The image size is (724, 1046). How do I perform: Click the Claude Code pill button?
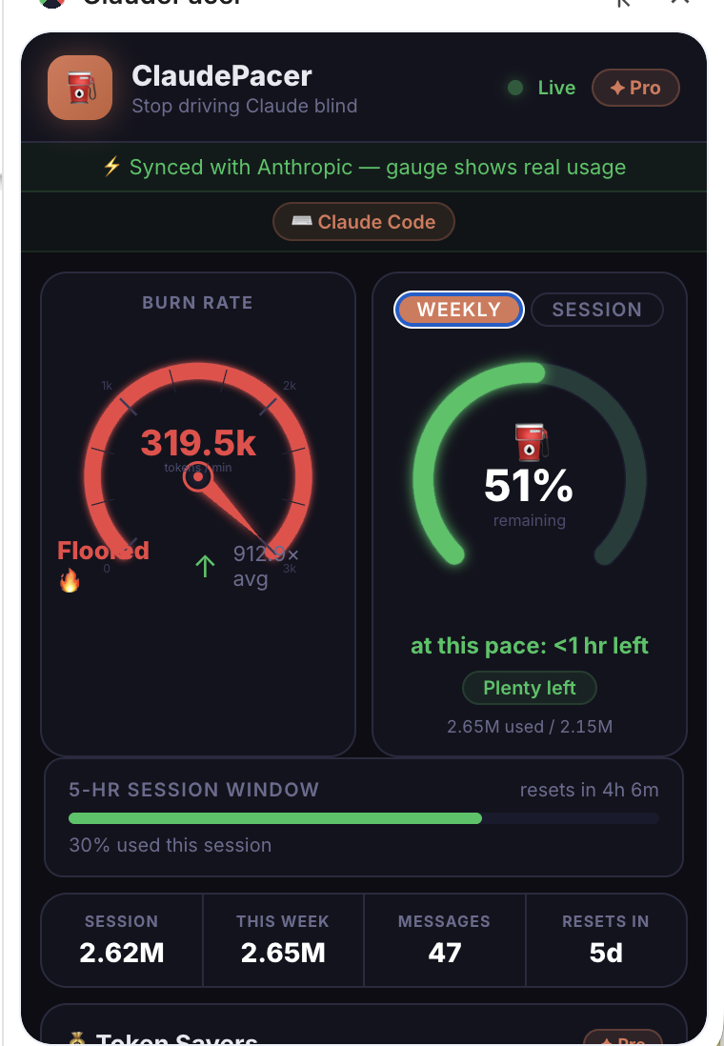click(363, 222)
